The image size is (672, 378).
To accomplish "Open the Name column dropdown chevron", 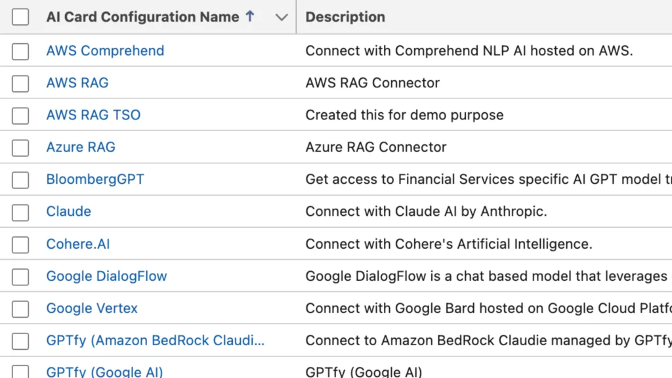I will pos(282,18).
